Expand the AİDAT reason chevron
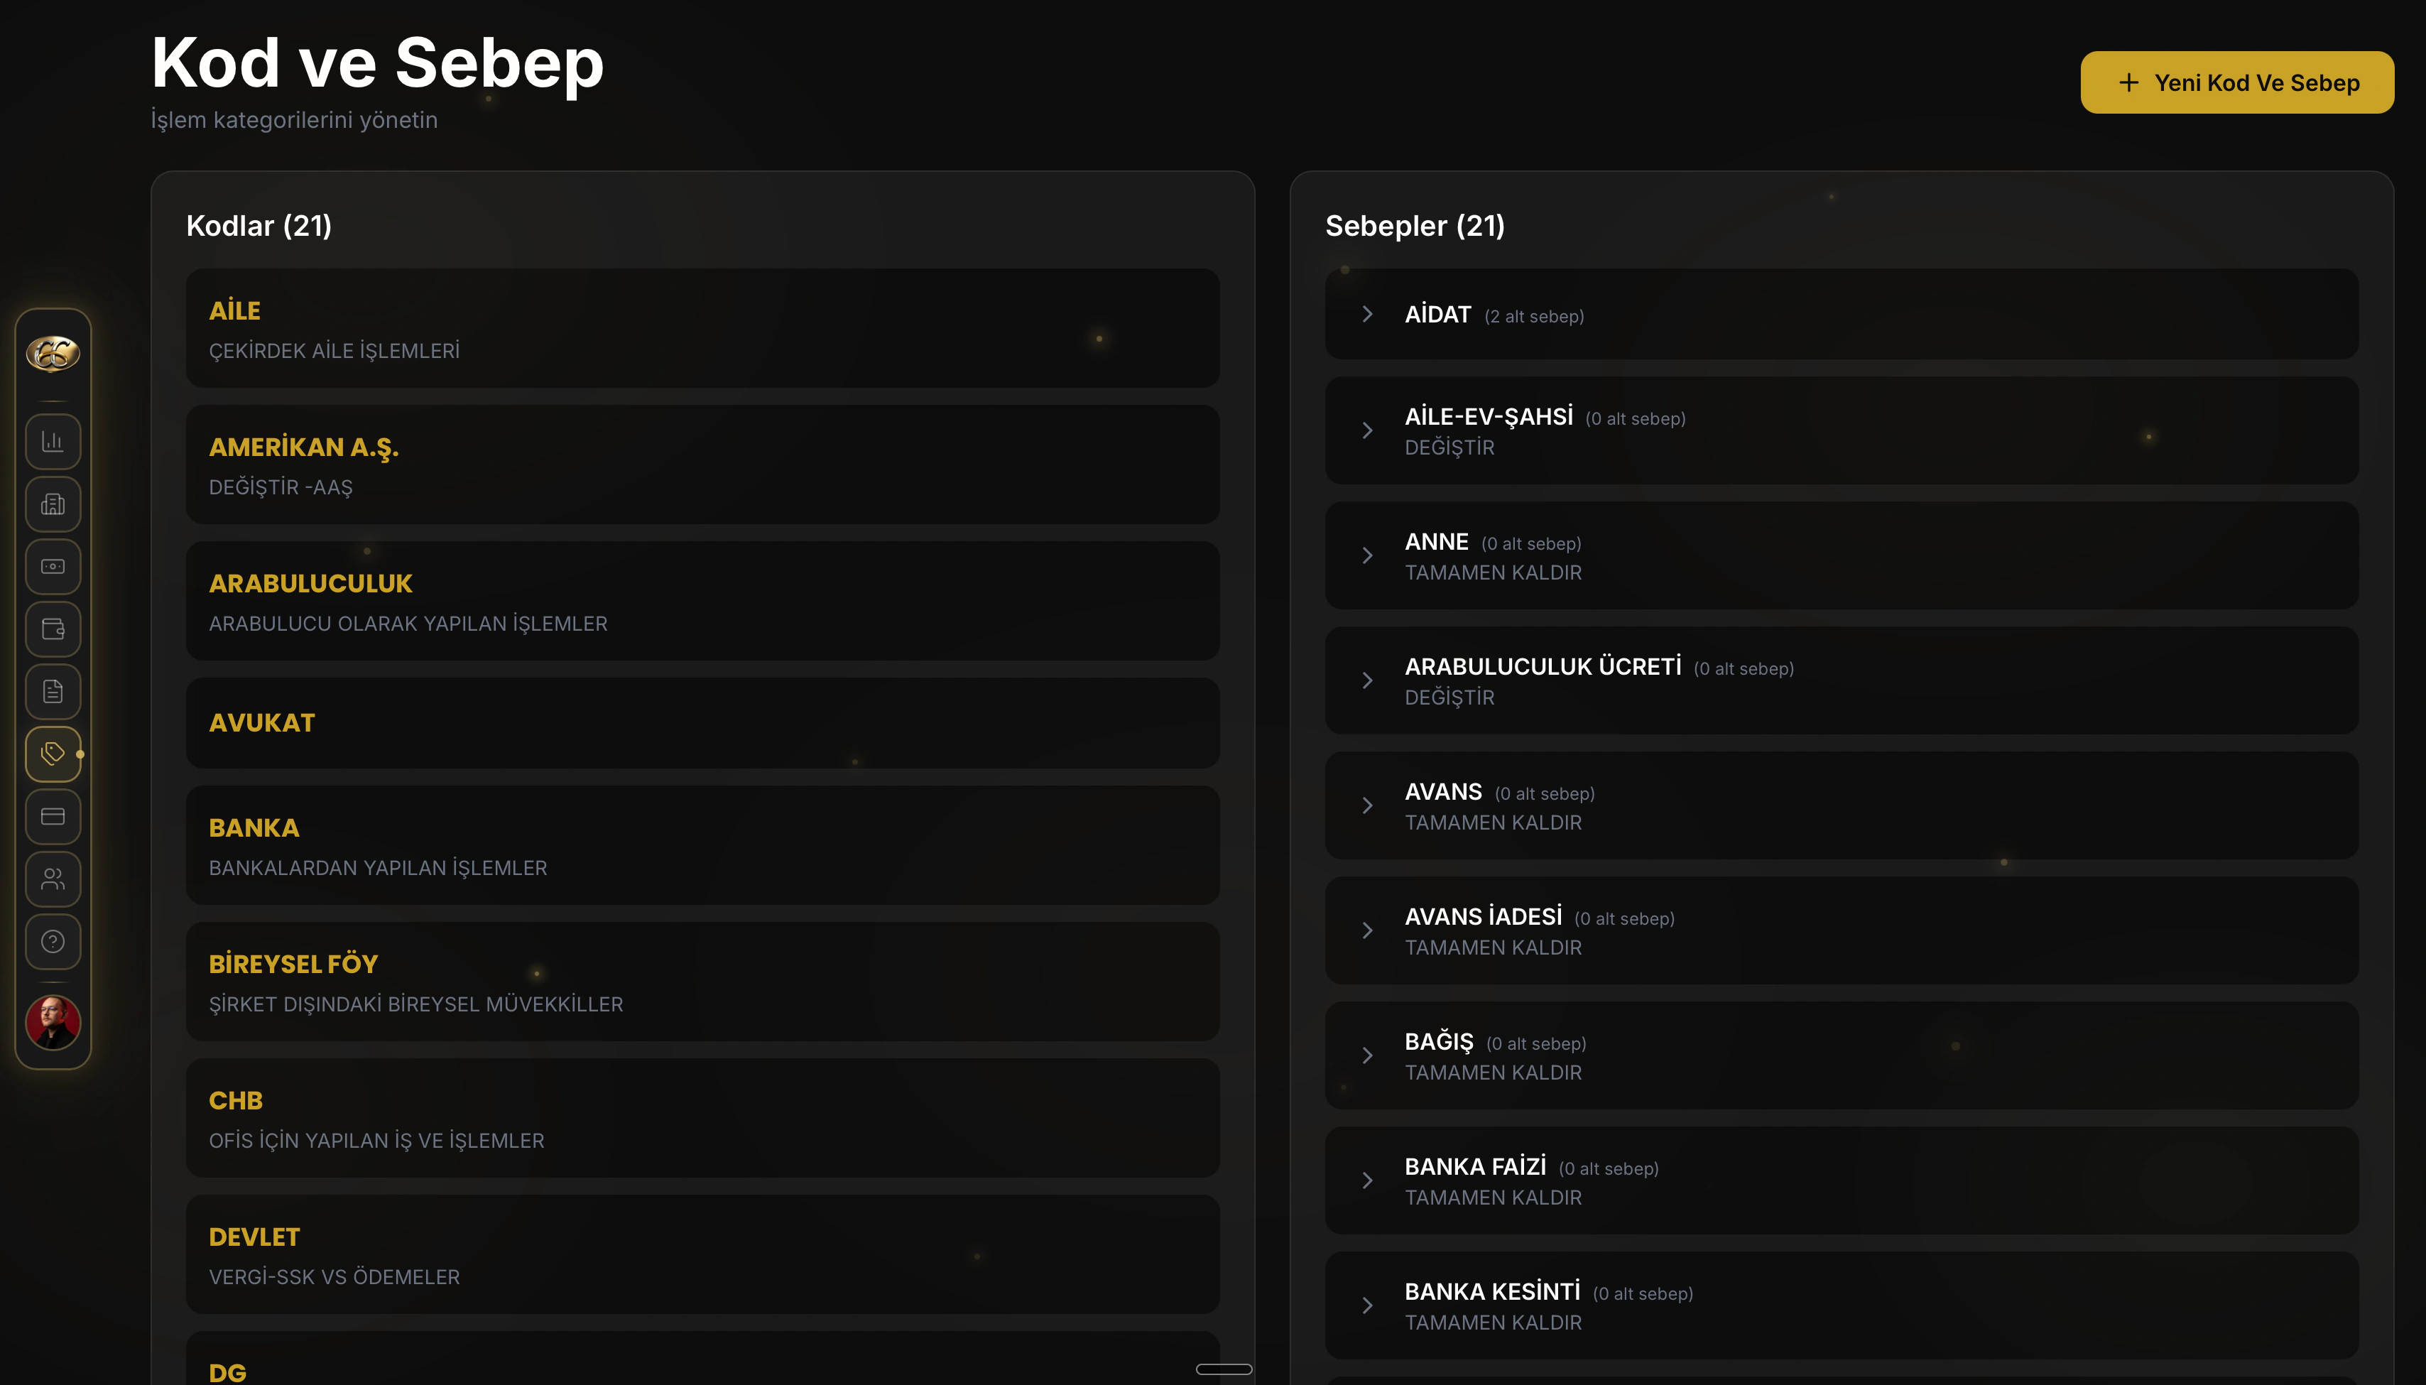The width and height of the screenshot is (2426, 1385). click(1366, 314)
